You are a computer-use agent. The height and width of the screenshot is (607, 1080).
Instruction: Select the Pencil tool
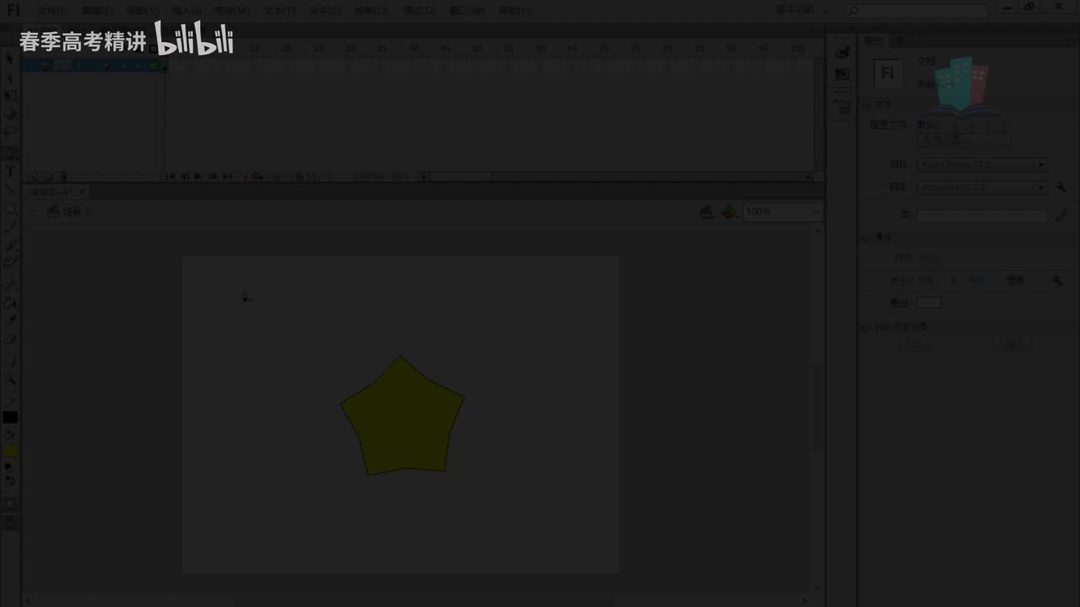10,226
